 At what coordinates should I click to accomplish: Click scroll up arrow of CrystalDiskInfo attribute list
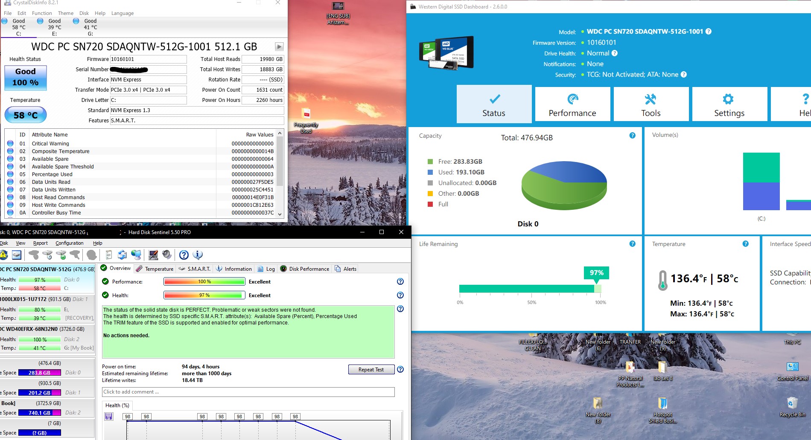(x=280, y=133)
